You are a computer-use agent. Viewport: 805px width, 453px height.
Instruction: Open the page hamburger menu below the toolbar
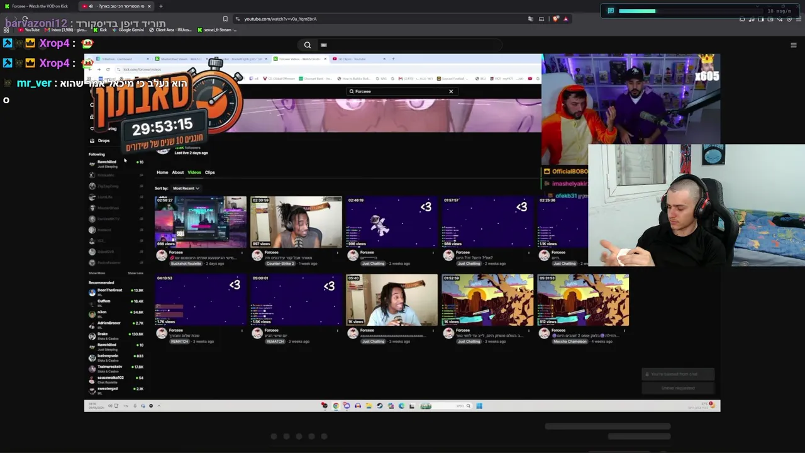(x=793, y=45)
